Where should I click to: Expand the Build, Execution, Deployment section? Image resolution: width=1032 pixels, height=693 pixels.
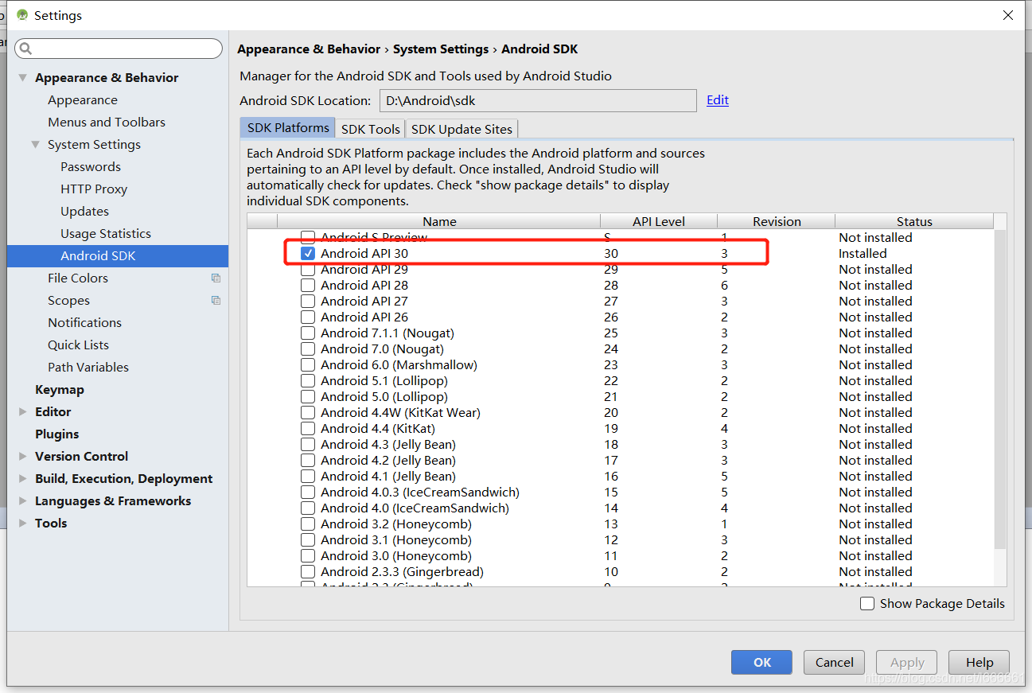pyautogui.click(x=22, y=478)
